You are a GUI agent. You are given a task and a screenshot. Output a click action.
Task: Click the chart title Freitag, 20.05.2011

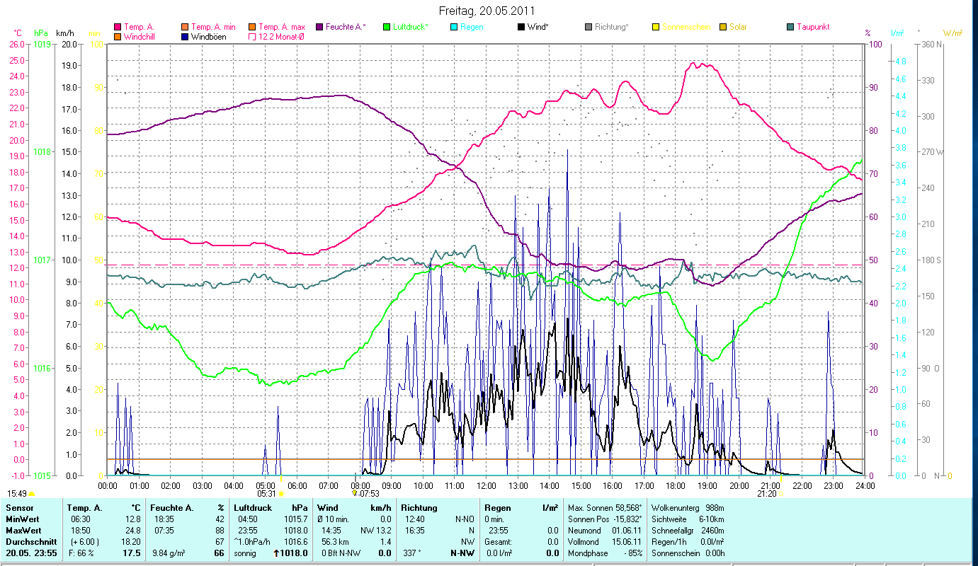tap(487, 11)
